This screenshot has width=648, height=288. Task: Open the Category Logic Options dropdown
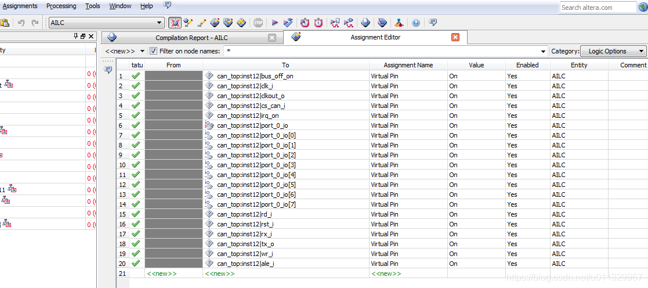(x=613, y=51)
